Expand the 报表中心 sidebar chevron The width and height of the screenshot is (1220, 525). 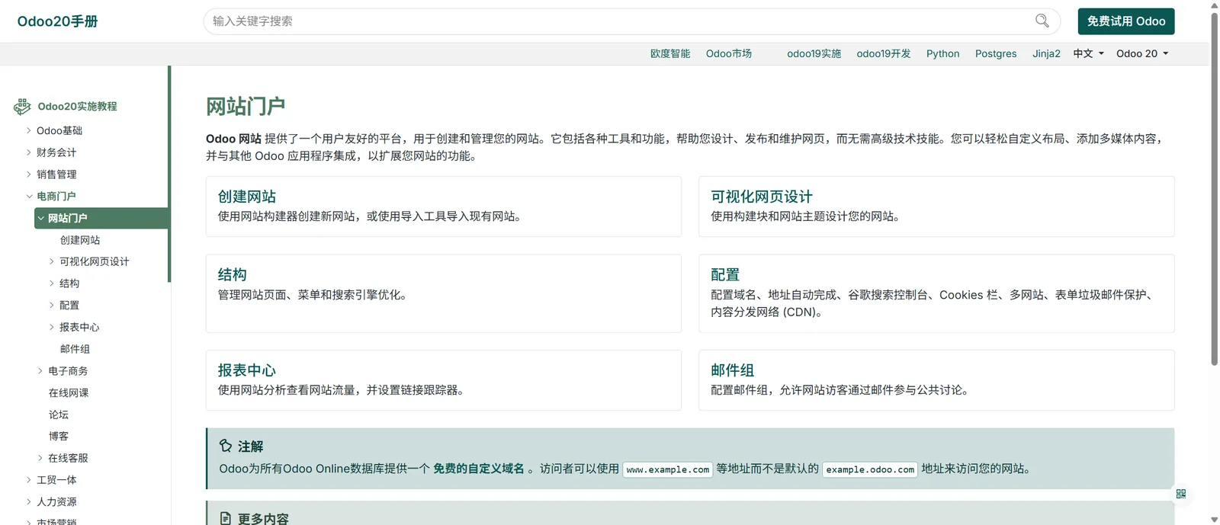(52, 327)
